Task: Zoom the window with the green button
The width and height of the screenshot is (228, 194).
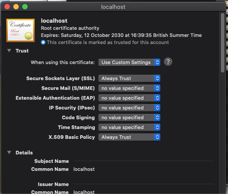Action: tap(25, 7)
